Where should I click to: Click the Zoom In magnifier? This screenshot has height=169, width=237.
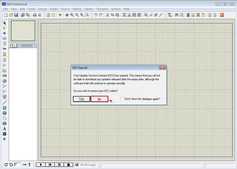coord(72,15)
